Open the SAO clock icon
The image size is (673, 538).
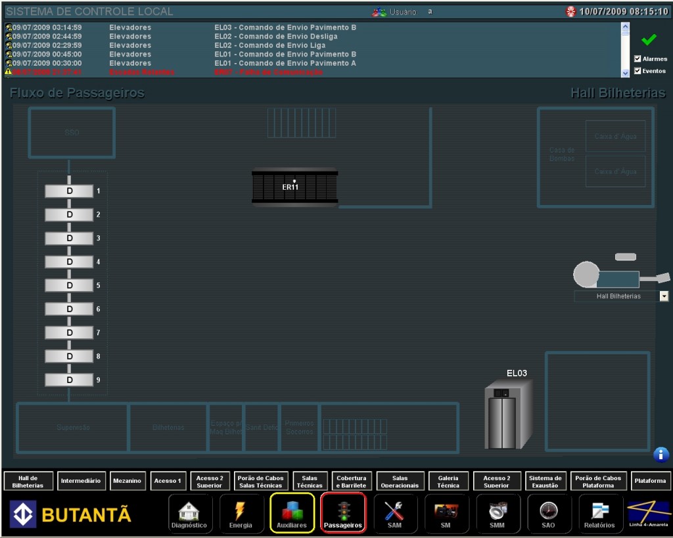(548, 514)
